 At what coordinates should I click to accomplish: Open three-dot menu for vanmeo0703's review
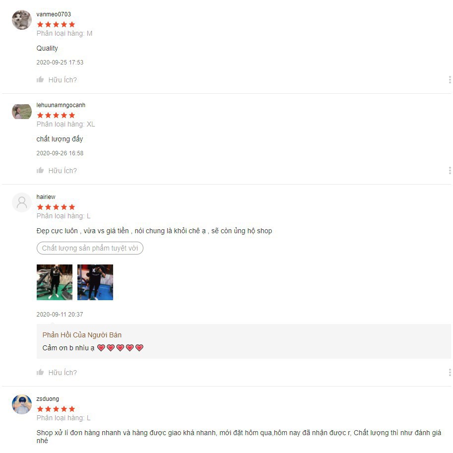pyautogui.click(x=450, y=80)
